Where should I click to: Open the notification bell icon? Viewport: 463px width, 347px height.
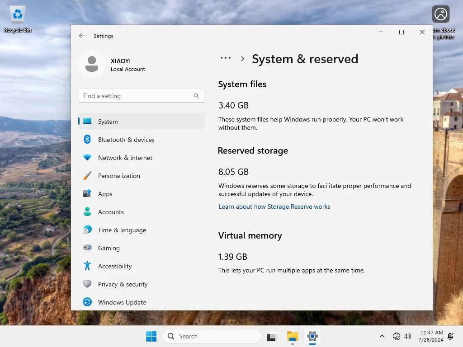(x=451, y=336)
